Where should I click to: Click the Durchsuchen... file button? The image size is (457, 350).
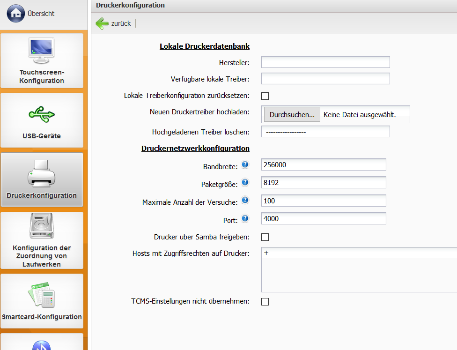pos(292,114)
